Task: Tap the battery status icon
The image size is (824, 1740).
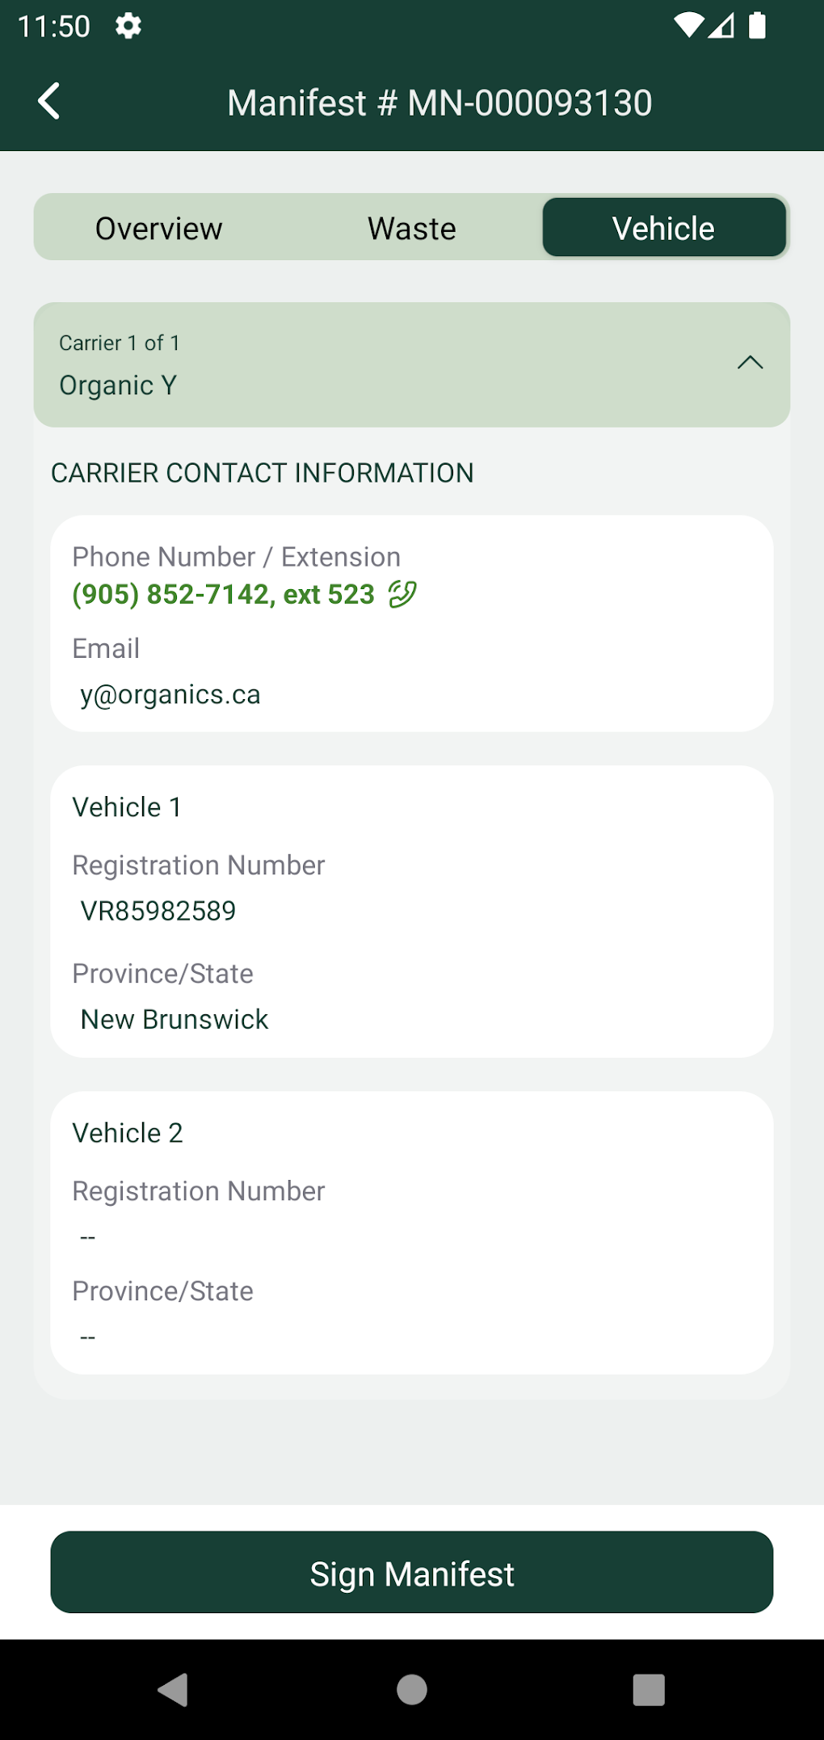Action: click(x=757, y=26)
